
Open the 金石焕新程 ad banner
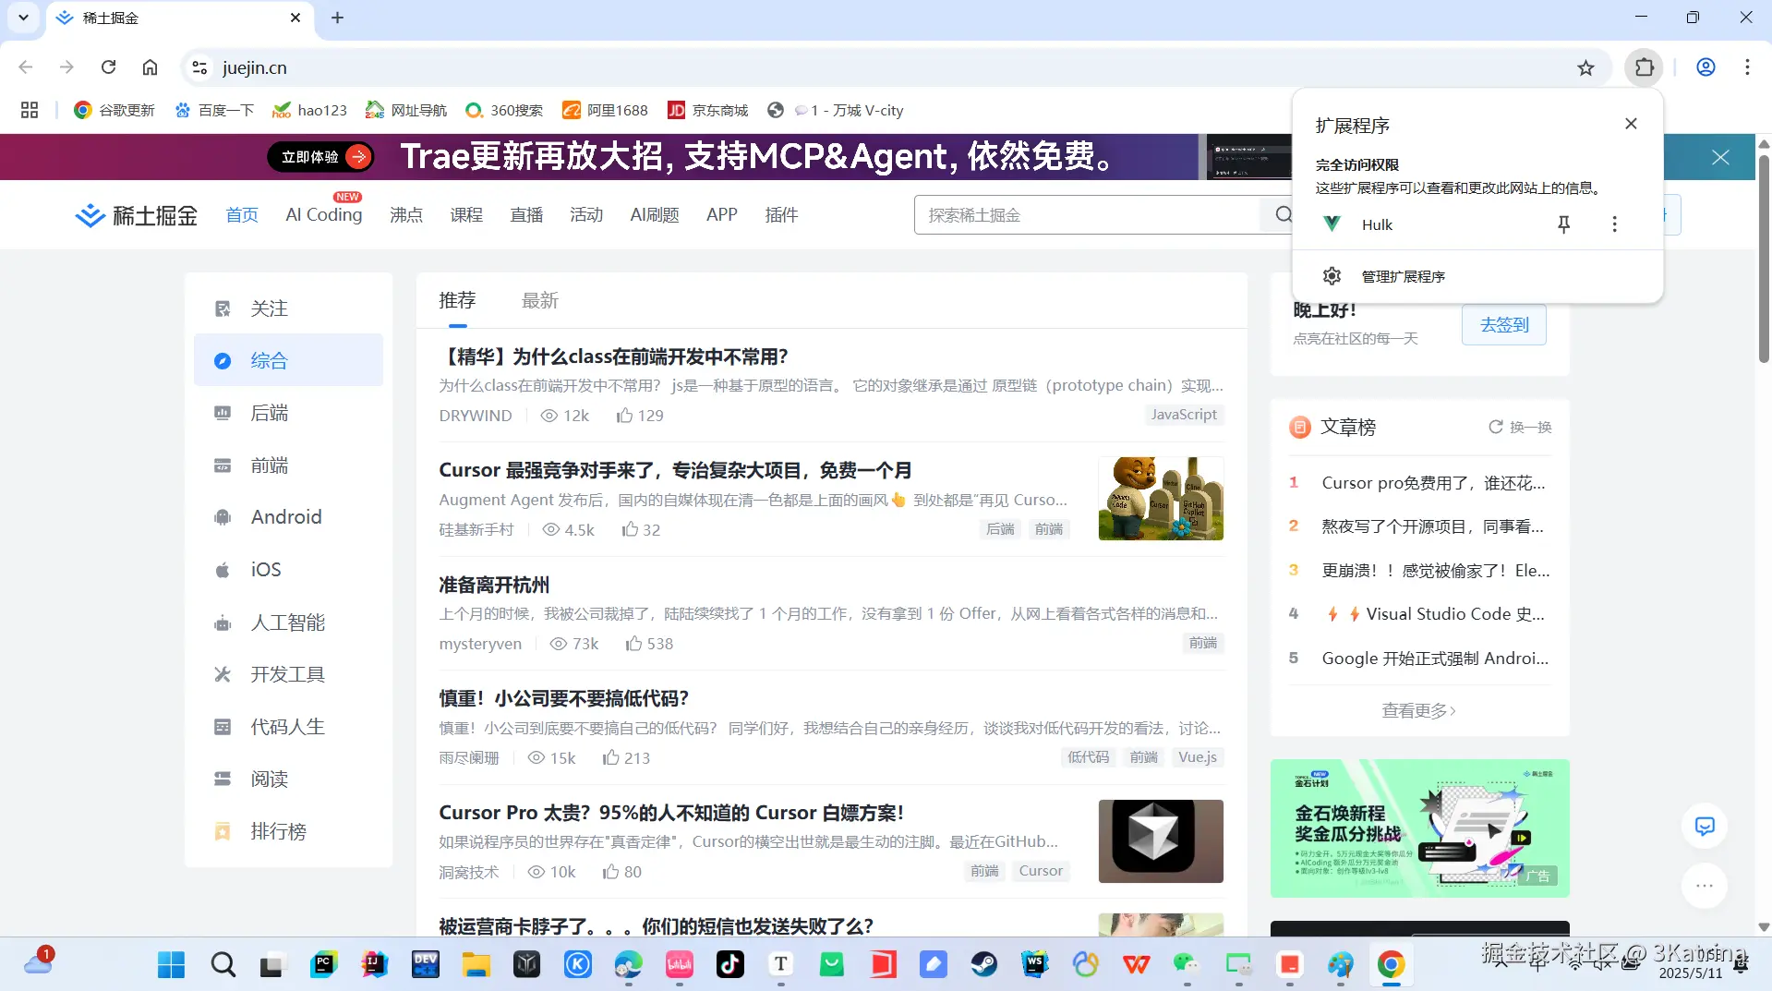coord(1419,828)
